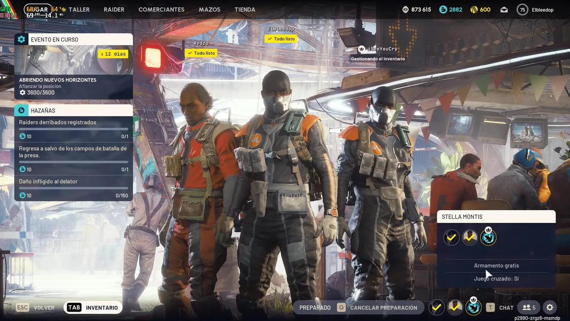This screenshot has width=570, height=321.
Task: Open the Elbleedop profile name in top bar
Action: coord(542,9)
